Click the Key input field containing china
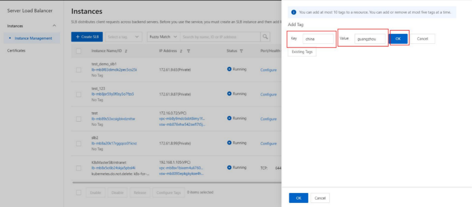The width and height of the screenshot is (472, 207). pyautogui.click(x=318, y=39)
